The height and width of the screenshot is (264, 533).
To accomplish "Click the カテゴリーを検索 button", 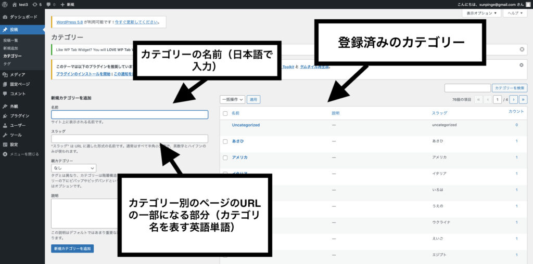I will click(x=510, y=88).
